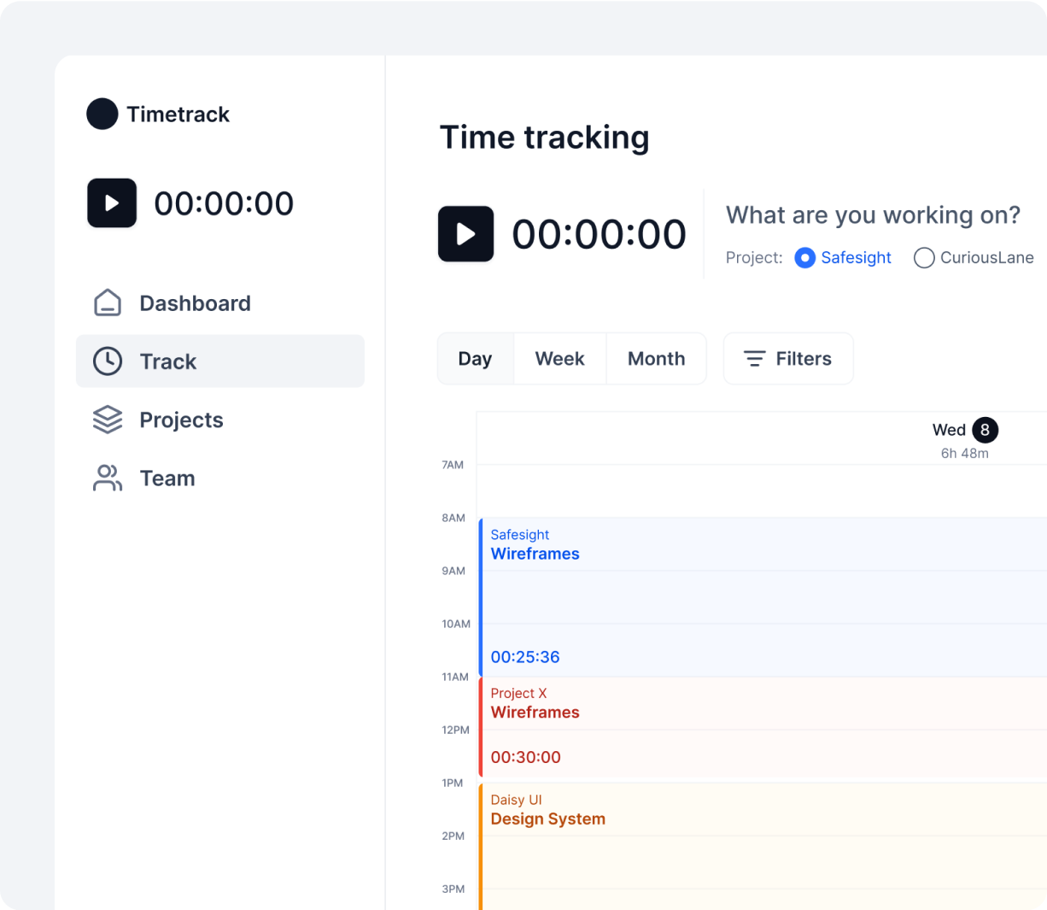Click the Track clock icon
The height and width of the screenshot is (910, 1047).
pos(108,361)
